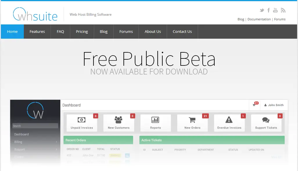Click the Dashboard page title
This screenshot has height=171, width=298.
pos(71,105)
